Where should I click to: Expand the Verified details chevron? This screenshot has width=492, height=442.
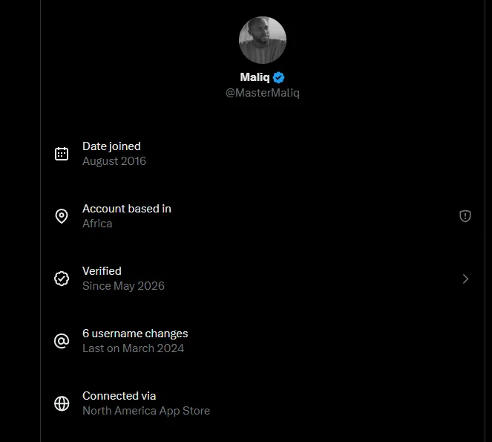[x=465, y=279]
